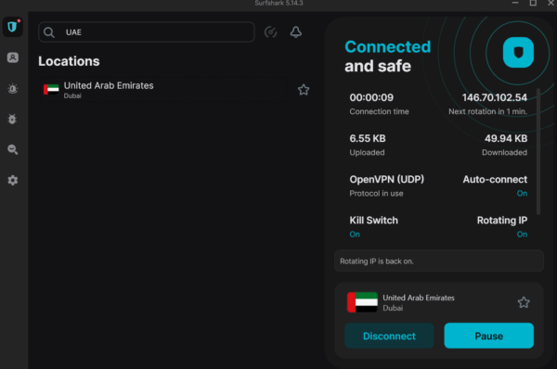The height and width of the screenshot is (369, 557).
Task: Open the Alert sidebar icon
Action: coord(13,88)
